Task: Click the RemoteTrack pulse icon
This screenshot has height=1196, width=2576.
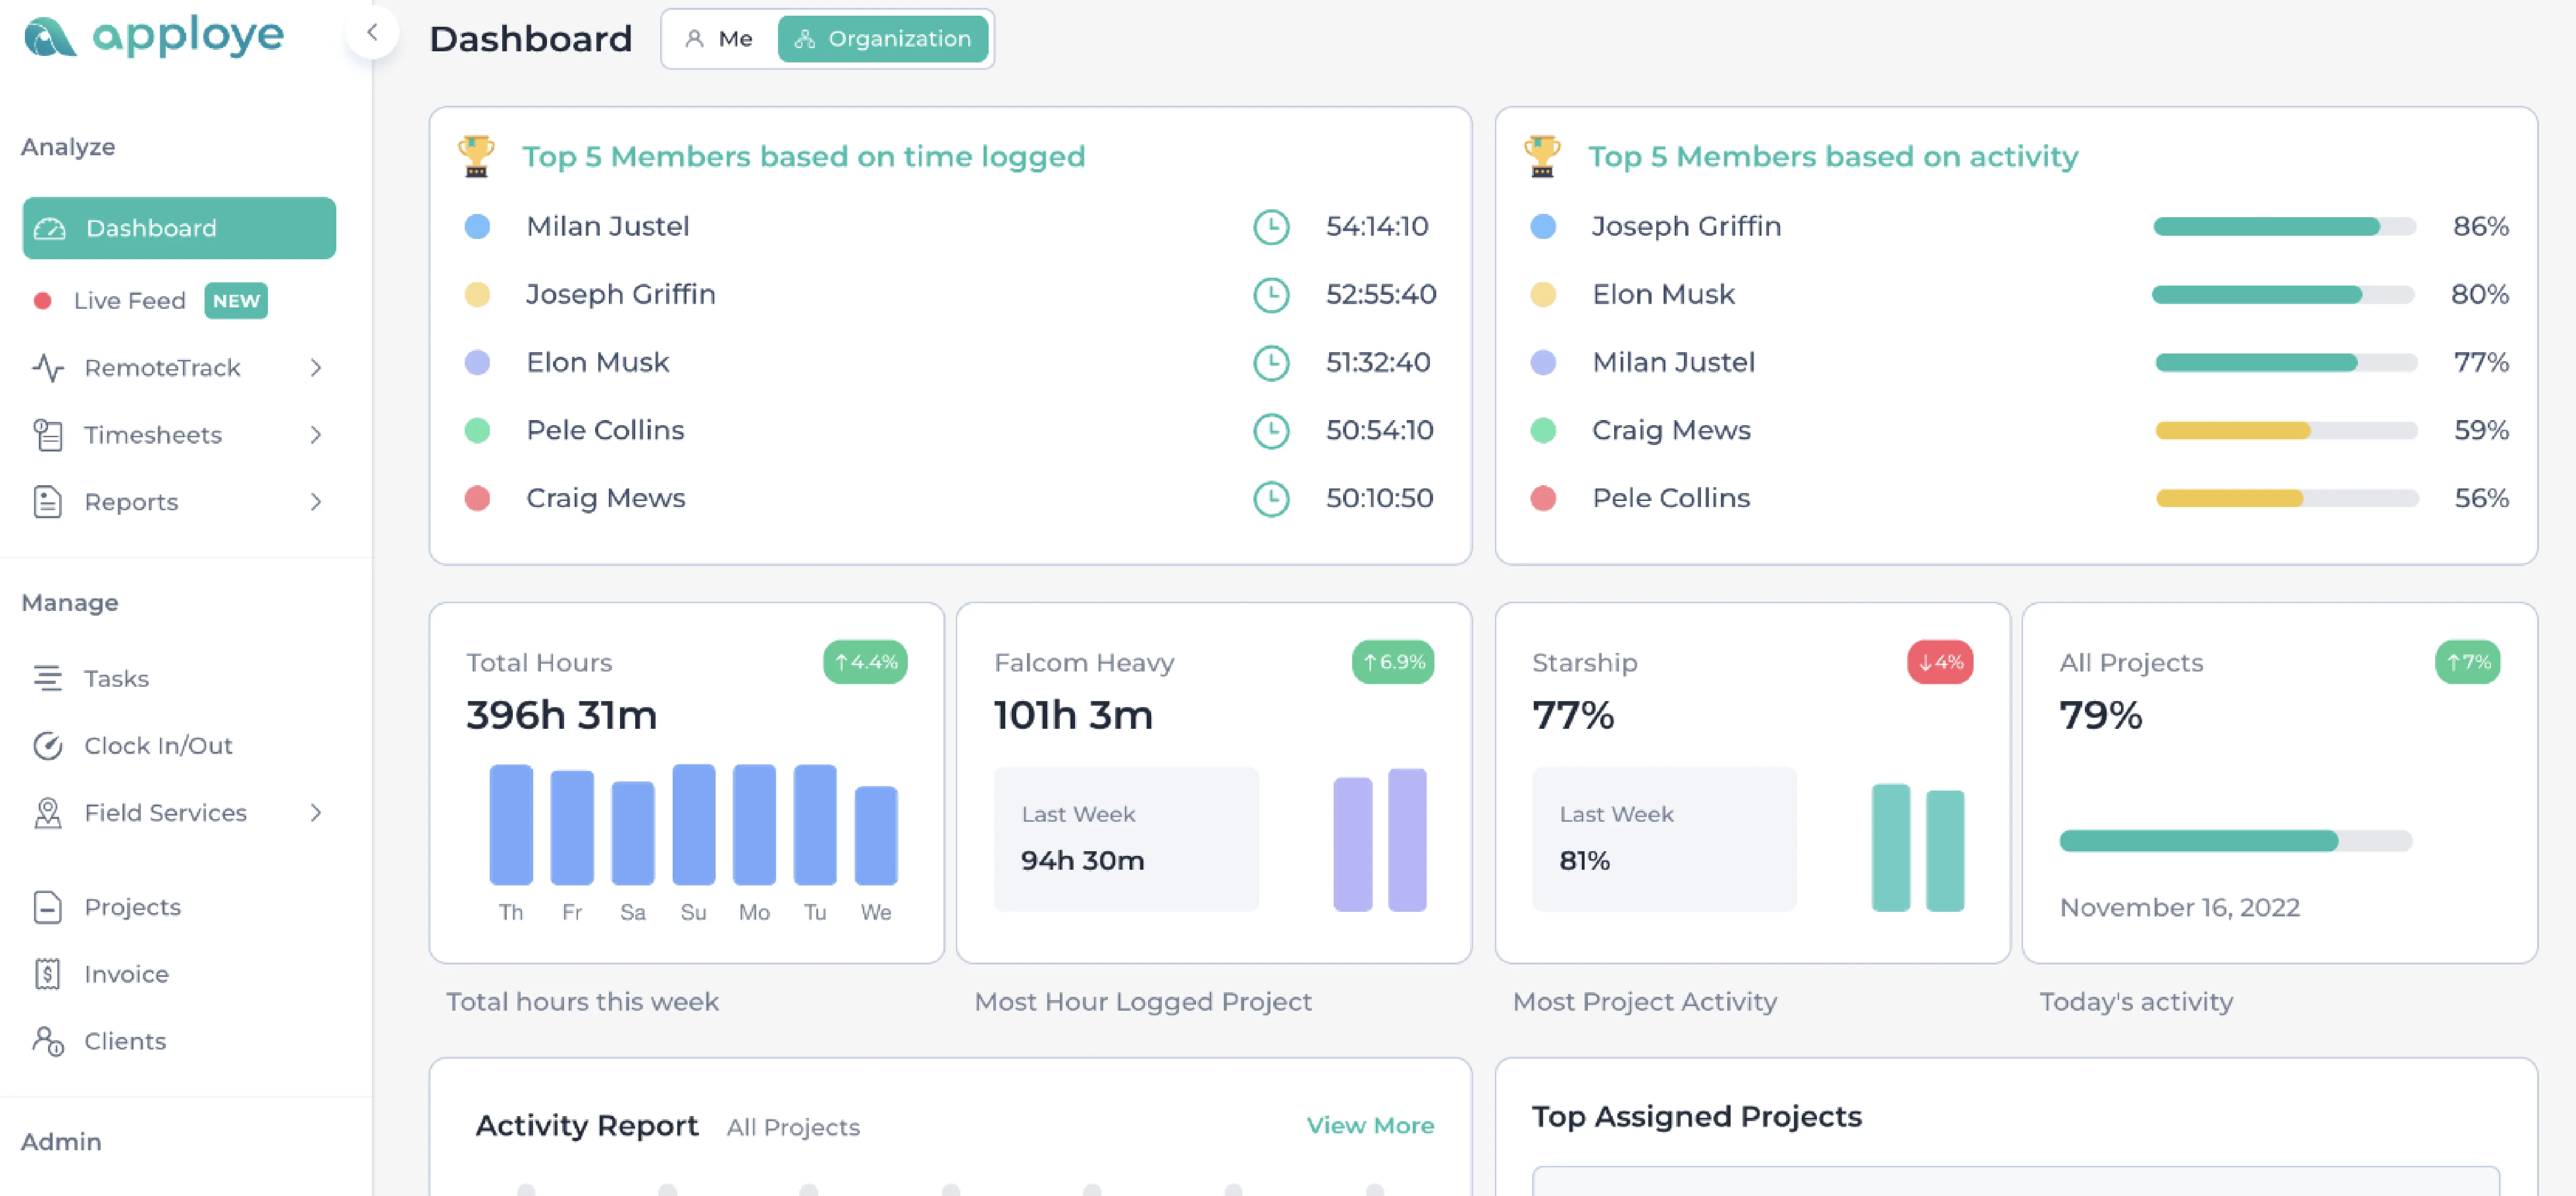Action: click(x=48, y=368)
